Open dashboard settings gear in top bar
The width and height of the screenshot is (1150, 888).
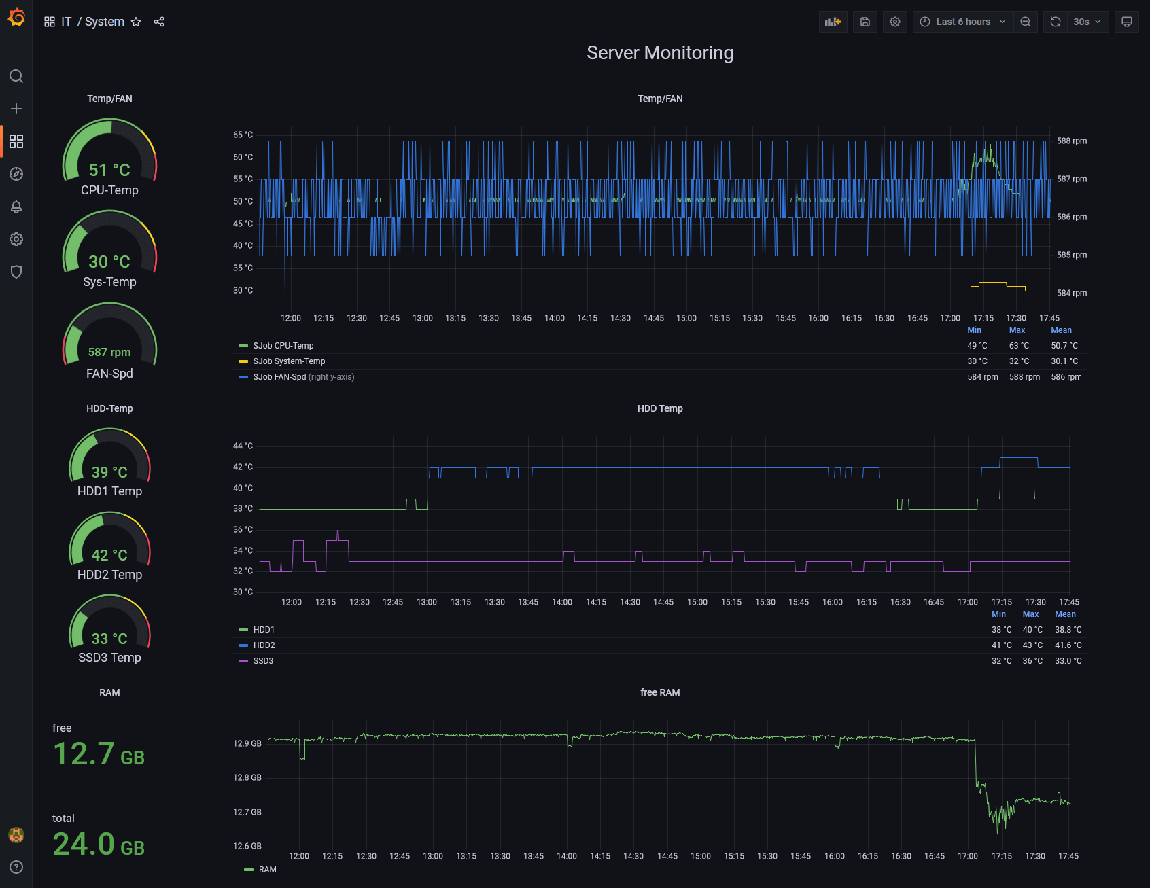tap(895, 22)
